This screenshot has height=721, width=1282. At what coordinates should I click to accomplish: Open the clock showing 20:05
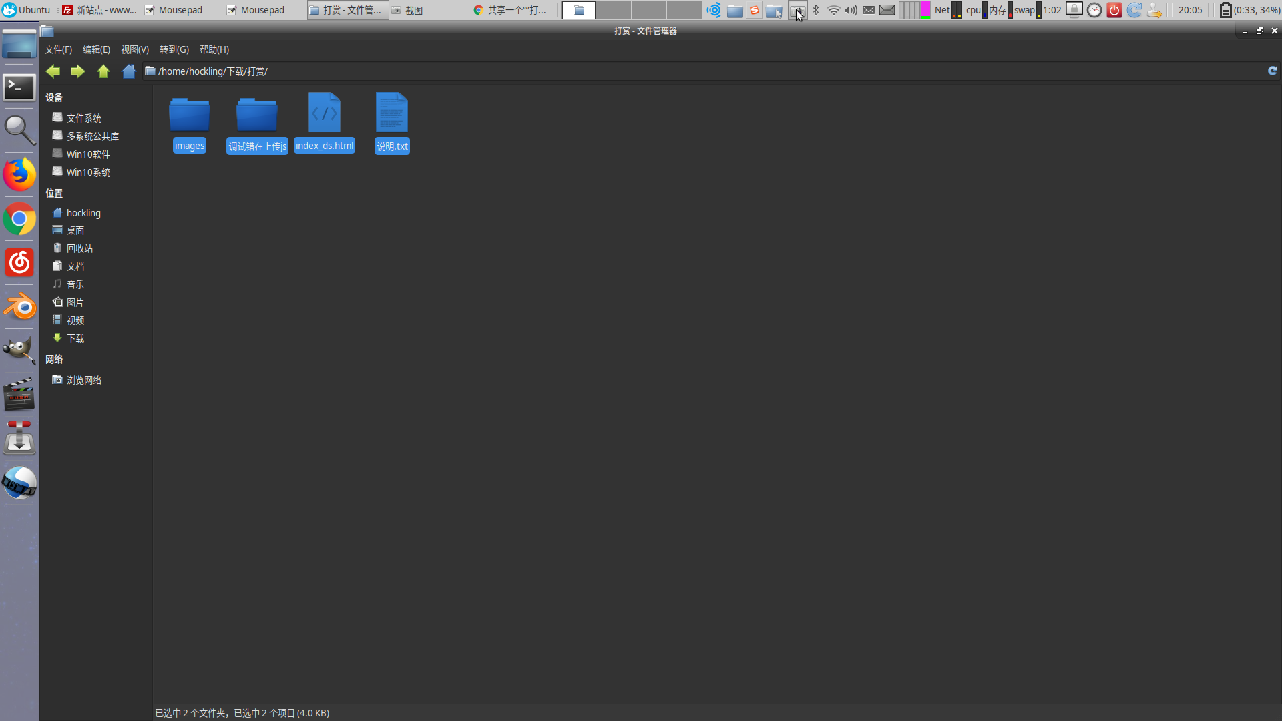pyautogui.click(x=1190, y=10)
